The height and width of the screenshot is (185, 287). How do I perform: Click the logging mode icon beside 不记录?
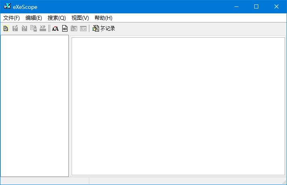[95, 28]
